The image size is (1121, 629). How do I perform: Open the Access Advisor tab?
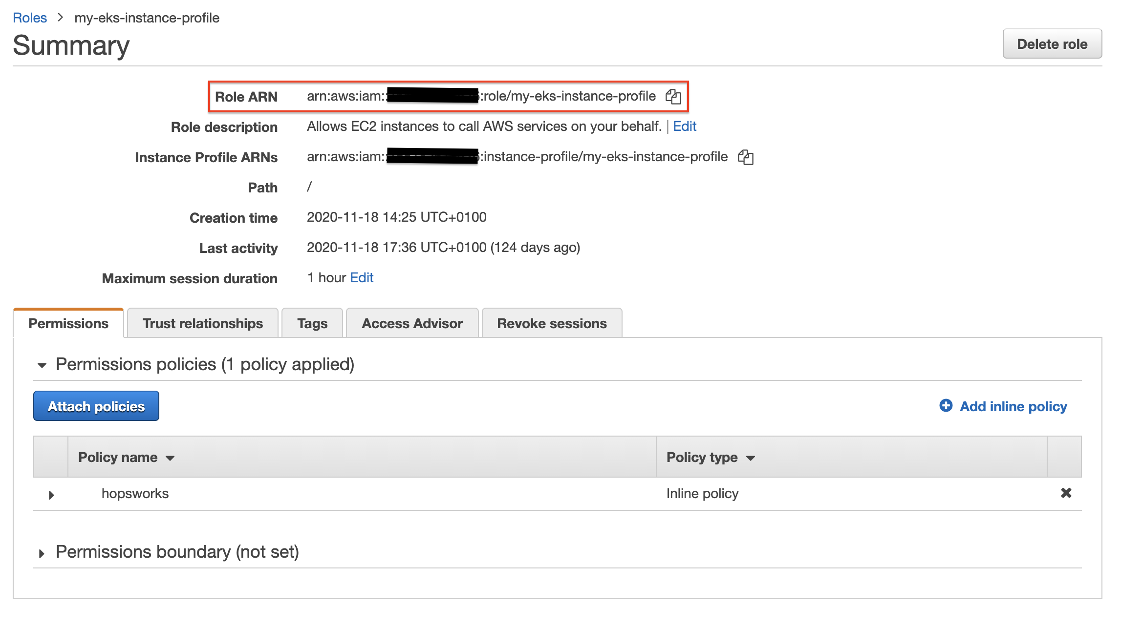[412, 323]
